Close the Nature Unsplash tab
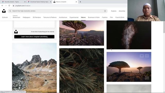This screenshot has width=165, height=93. (76, 2)
